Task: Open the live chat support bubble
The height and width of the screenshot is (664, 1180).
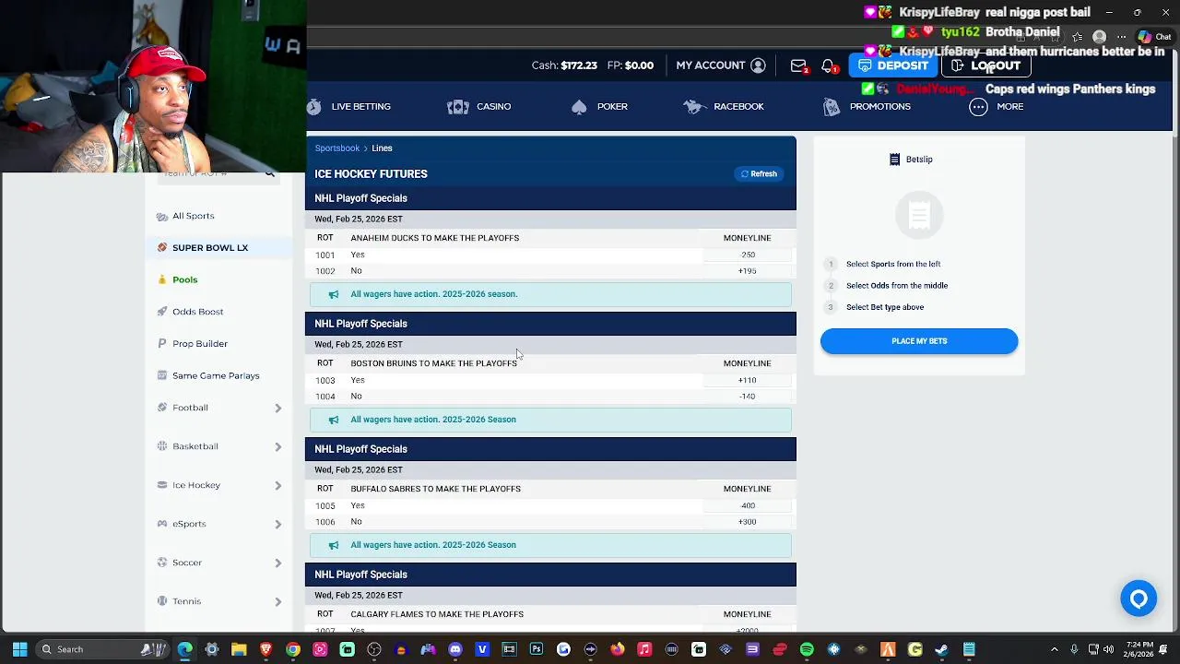Action: click(1139, 599)
